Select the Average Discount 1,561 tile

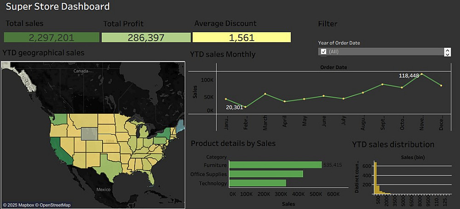pyautogui.click(x=242, y=37)
